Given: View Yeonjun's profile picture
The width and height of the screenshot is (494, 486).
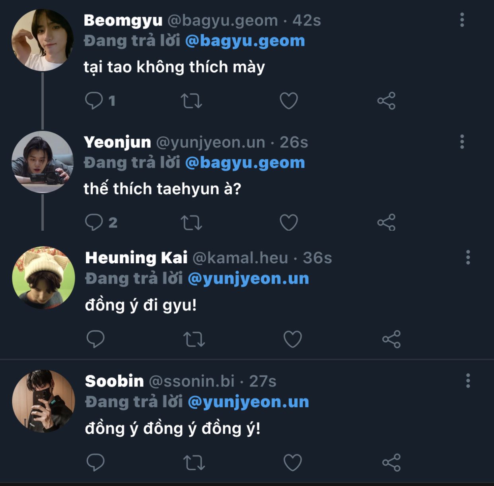Looking at the screenshot, I should coord(43,162).
